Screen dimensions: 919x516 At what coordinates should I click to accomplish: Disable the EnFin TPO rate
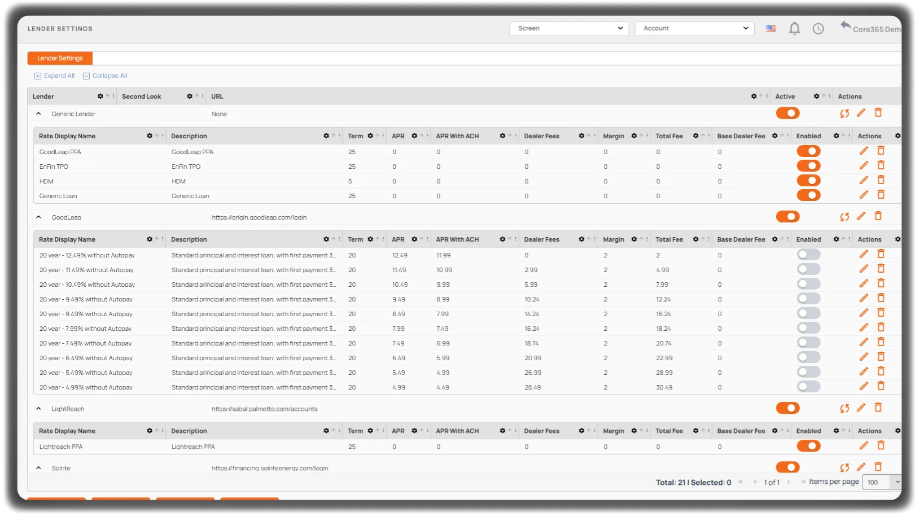pyautogui.click(x=808, y=166)
